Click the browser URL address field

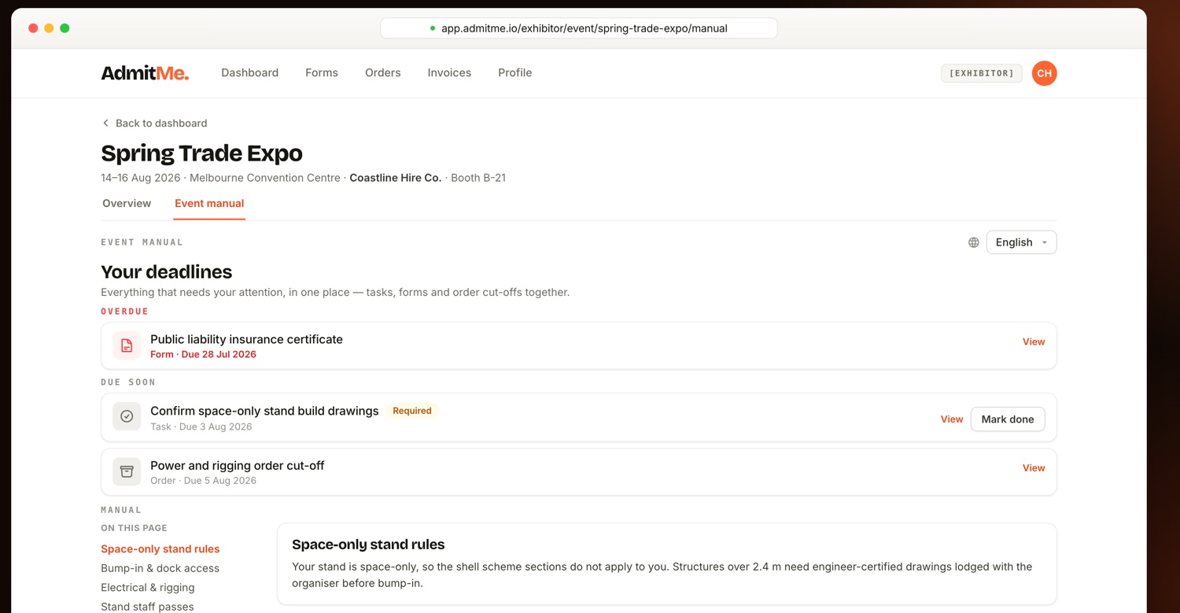pyautogui.click(x=579, y=28)
